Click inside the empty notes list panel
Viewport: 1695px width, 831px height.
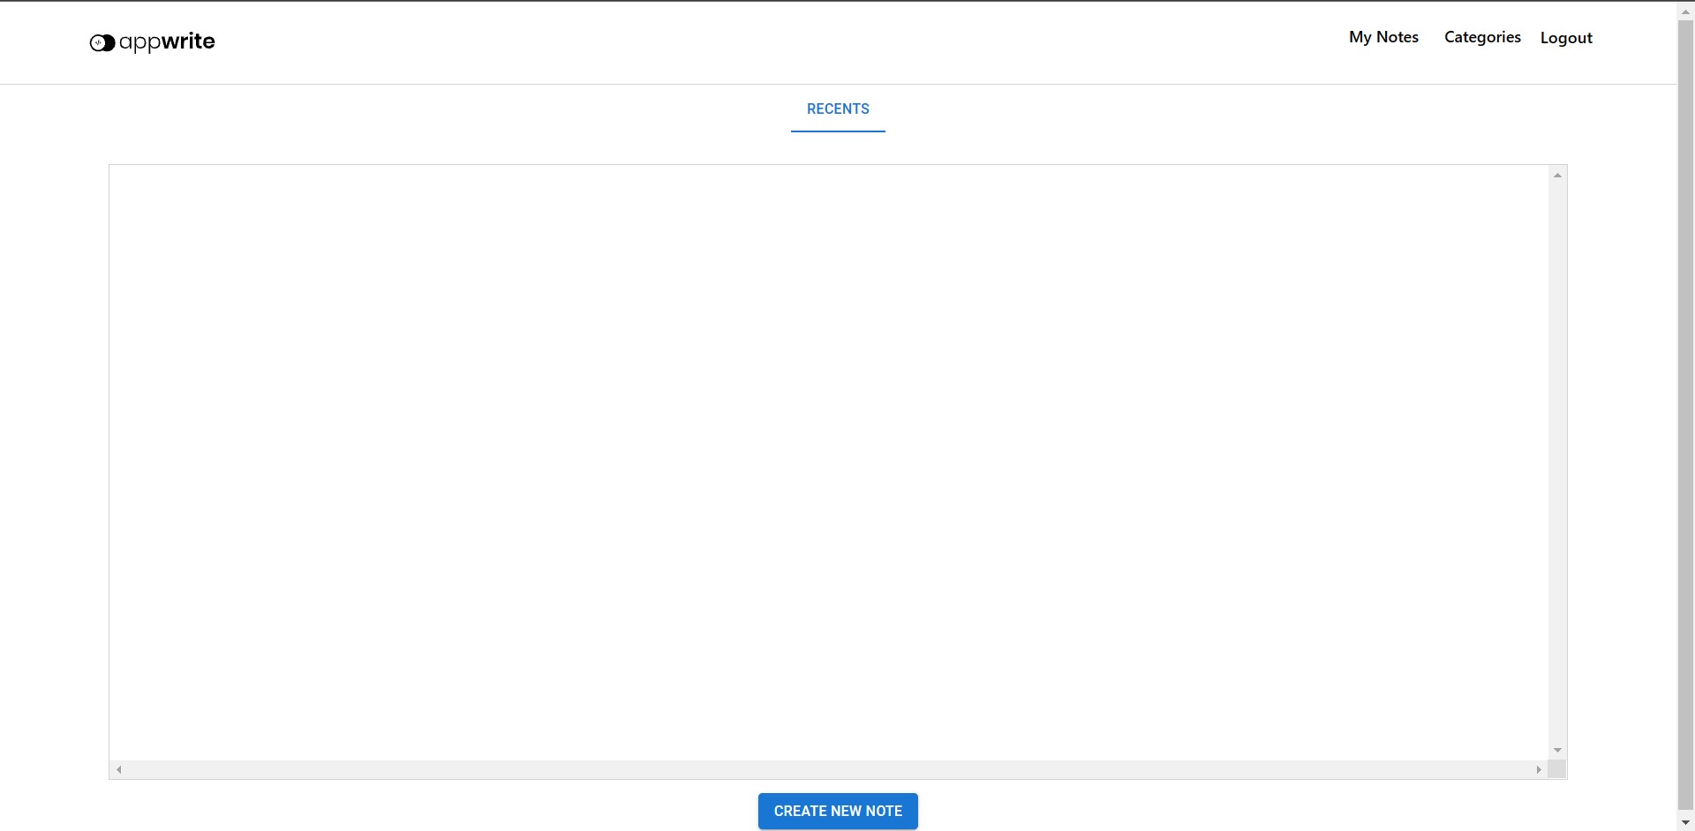point(828,462)
